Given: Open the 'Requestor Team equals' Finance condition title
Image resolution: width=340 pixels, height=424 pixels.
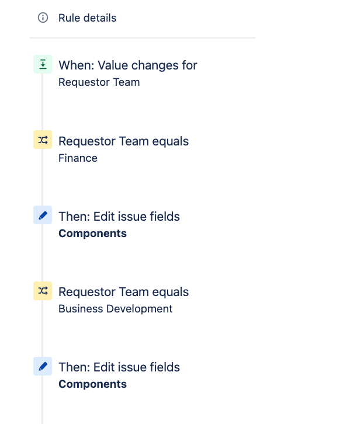Looking at the screenshot, I should 124,141.
